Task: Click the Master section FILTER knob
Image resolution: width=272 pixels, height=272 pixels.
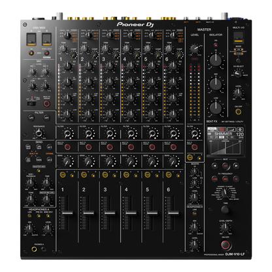Action: click(194, 133)
